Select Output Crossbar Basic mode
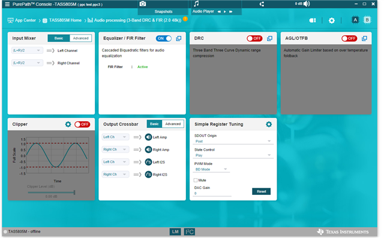 click(x=154, y=124)
